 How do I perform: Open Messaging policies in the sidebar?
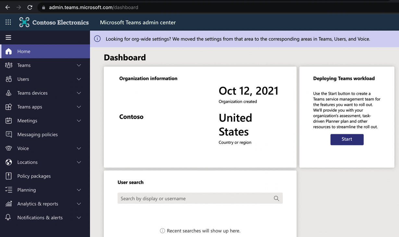[45, 135]
